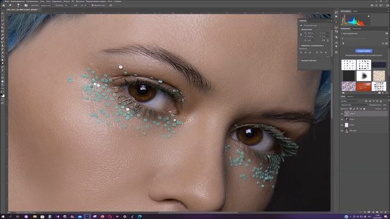Select the open document tab above canvas

[22, 10]
